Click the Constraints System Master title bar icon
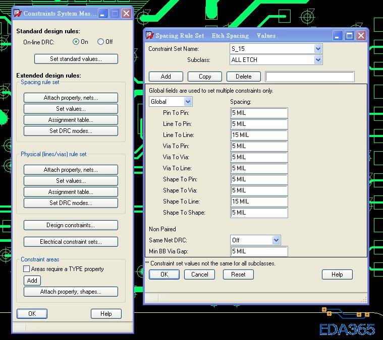 pos(18,13)
